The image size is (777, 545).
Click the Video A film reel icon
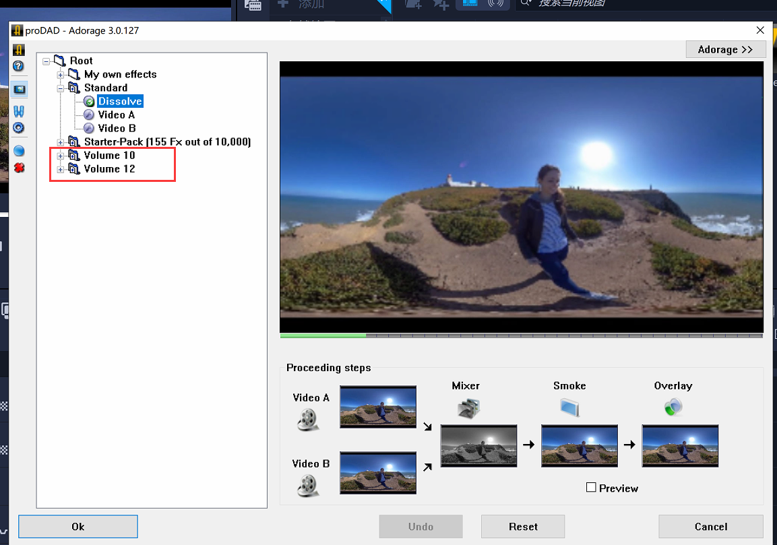(x=308, y=420)
